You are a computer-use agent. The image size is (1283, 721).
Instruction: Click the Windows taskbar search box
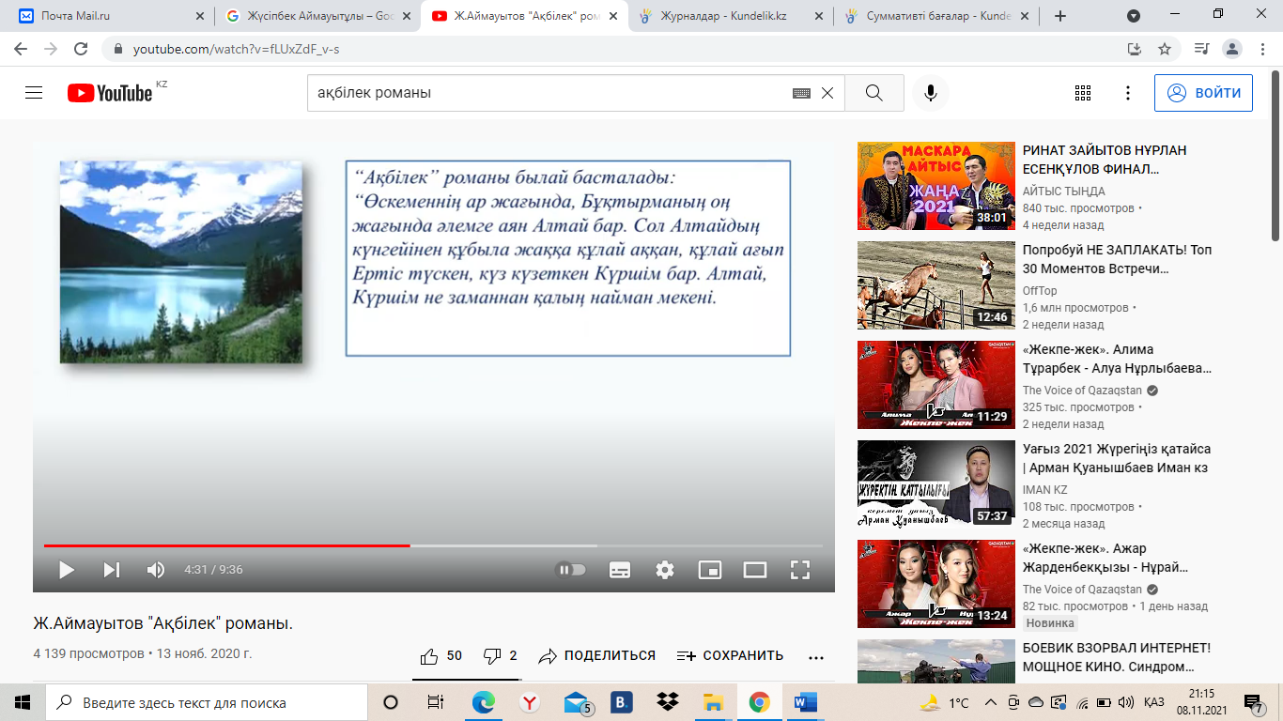coord(207,702)
